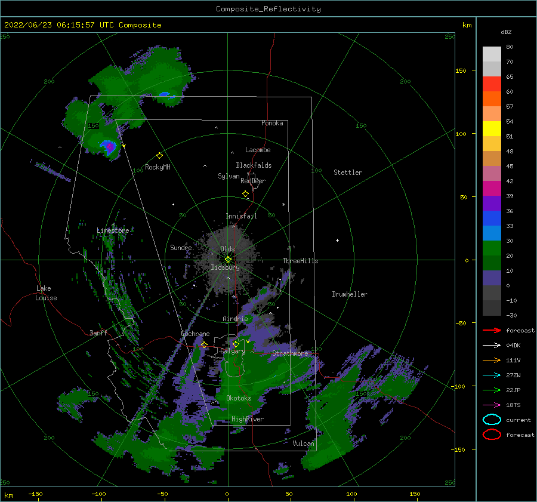Click the yellow diamond marker below RedDeer
Screen dimensions: 537x502
click(246, 194)
